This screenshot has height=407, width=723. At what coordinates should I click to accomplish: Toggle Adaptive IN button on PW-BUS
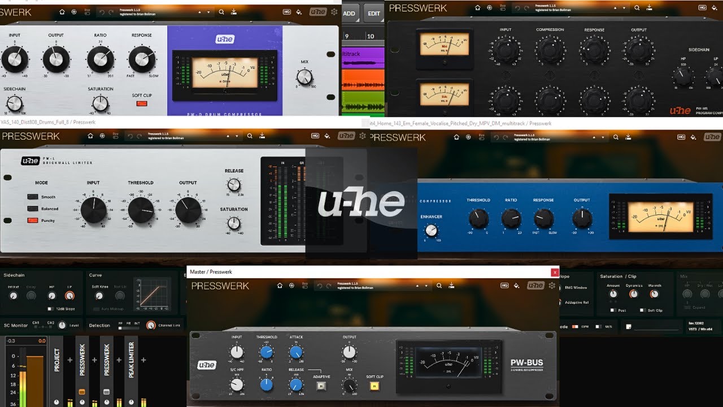321,386
